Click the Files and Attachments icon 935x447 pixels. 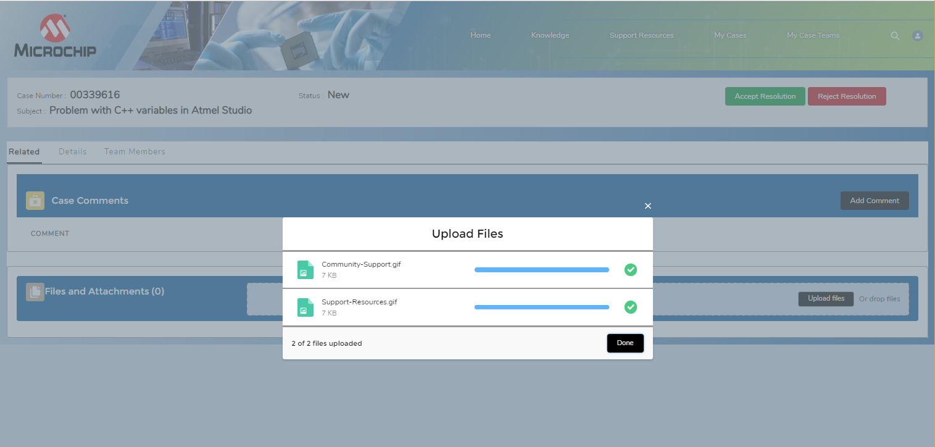point(35,292)
